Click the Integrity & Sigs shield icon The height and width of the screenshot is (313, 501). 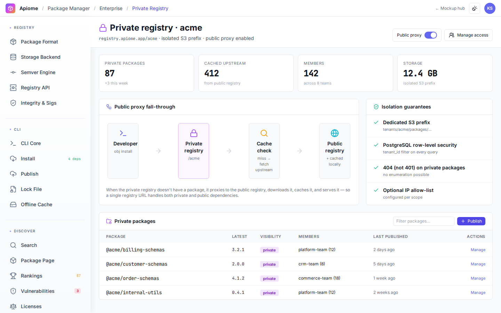pyautogui.click(x=13, y=103)
